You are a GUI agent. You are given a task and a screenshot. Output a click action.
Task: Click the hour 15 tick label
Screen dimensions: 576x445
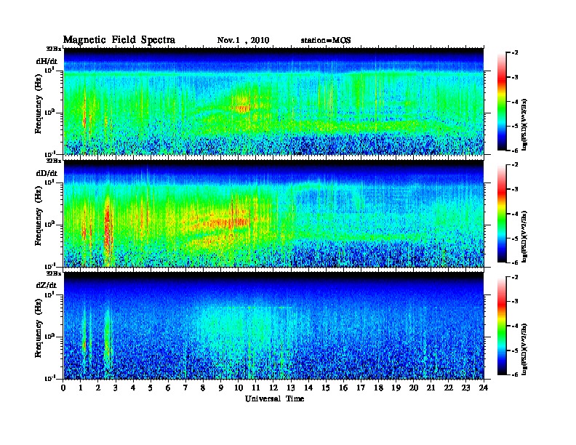tap(326, 388)
